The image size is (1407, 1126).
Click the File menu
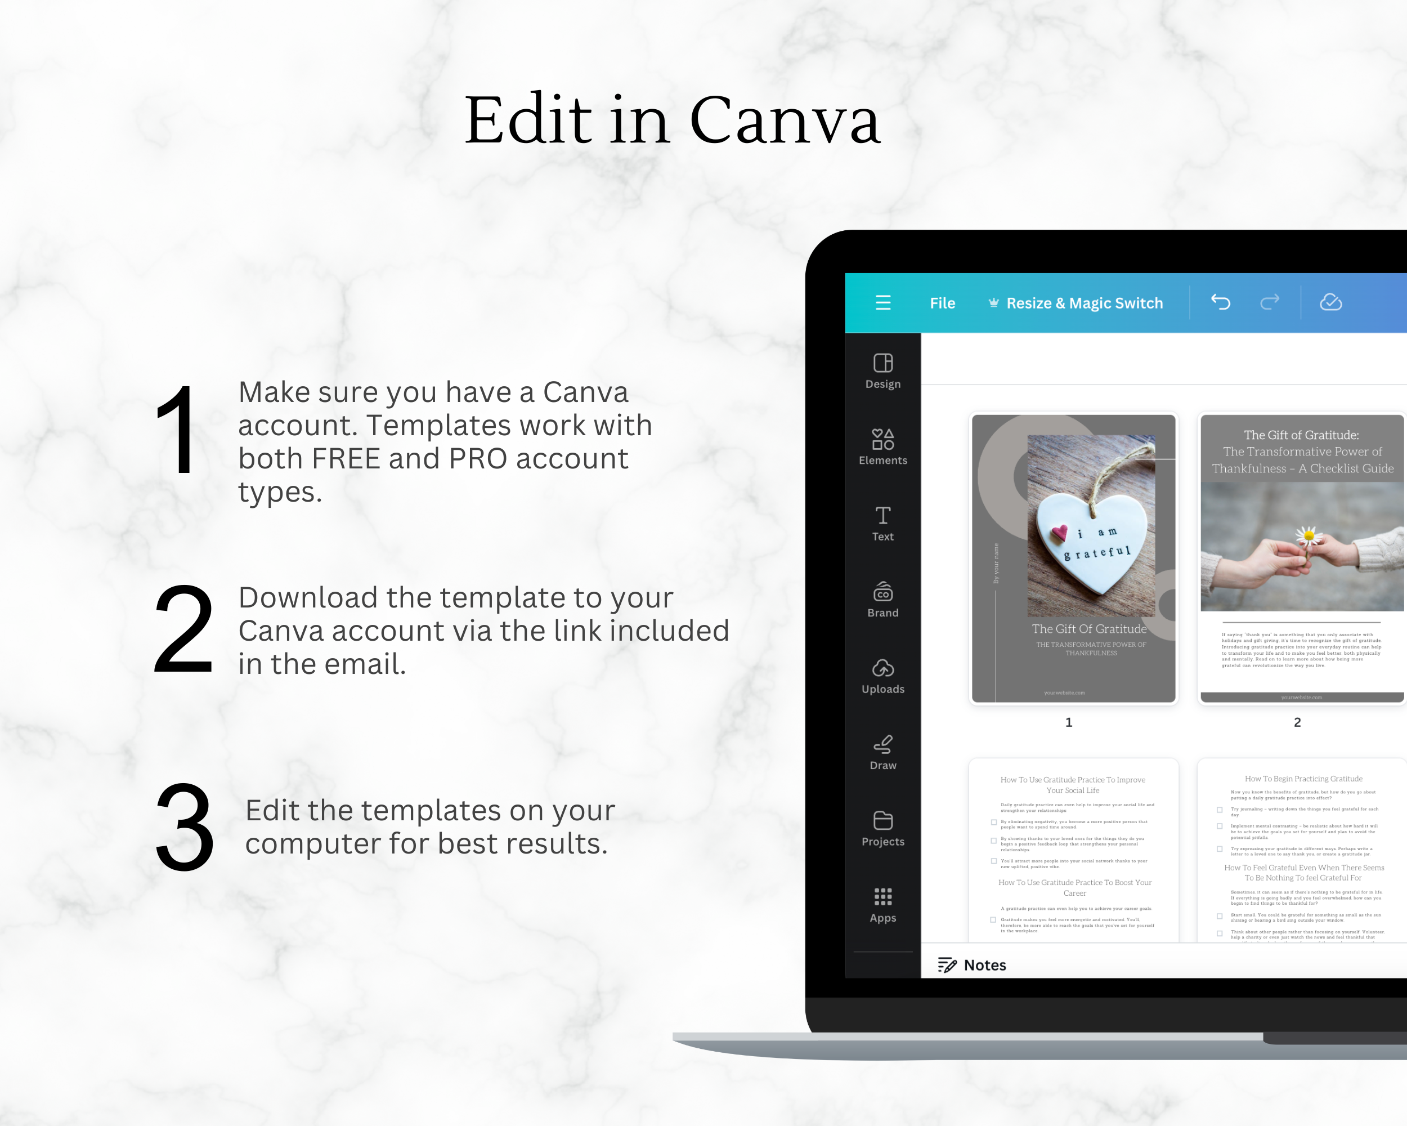(x=942, y=301)
